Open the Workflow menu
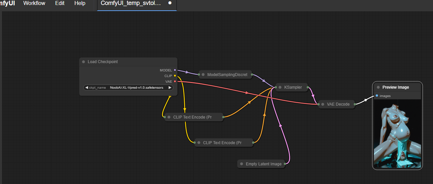 34,3
